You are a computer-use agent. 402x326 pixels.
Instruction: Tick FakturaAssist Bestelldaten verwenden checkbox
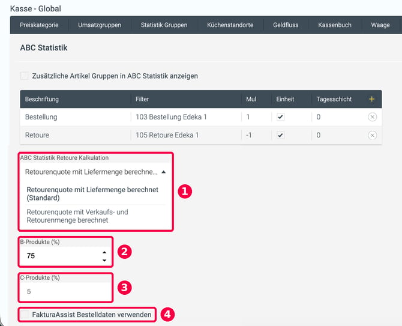(x=25, y=315)
